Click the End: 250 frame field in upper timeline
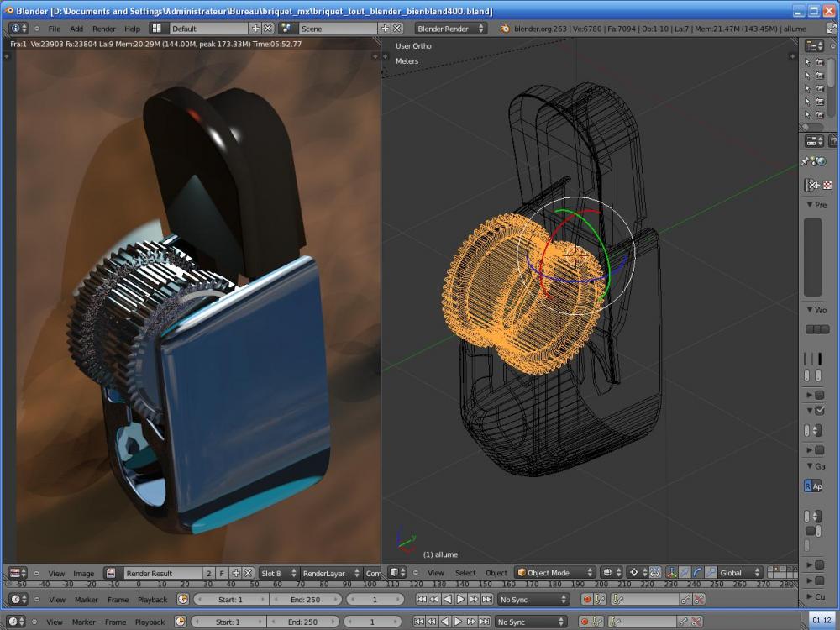840x630 pixels. click(x=306, y=599)
